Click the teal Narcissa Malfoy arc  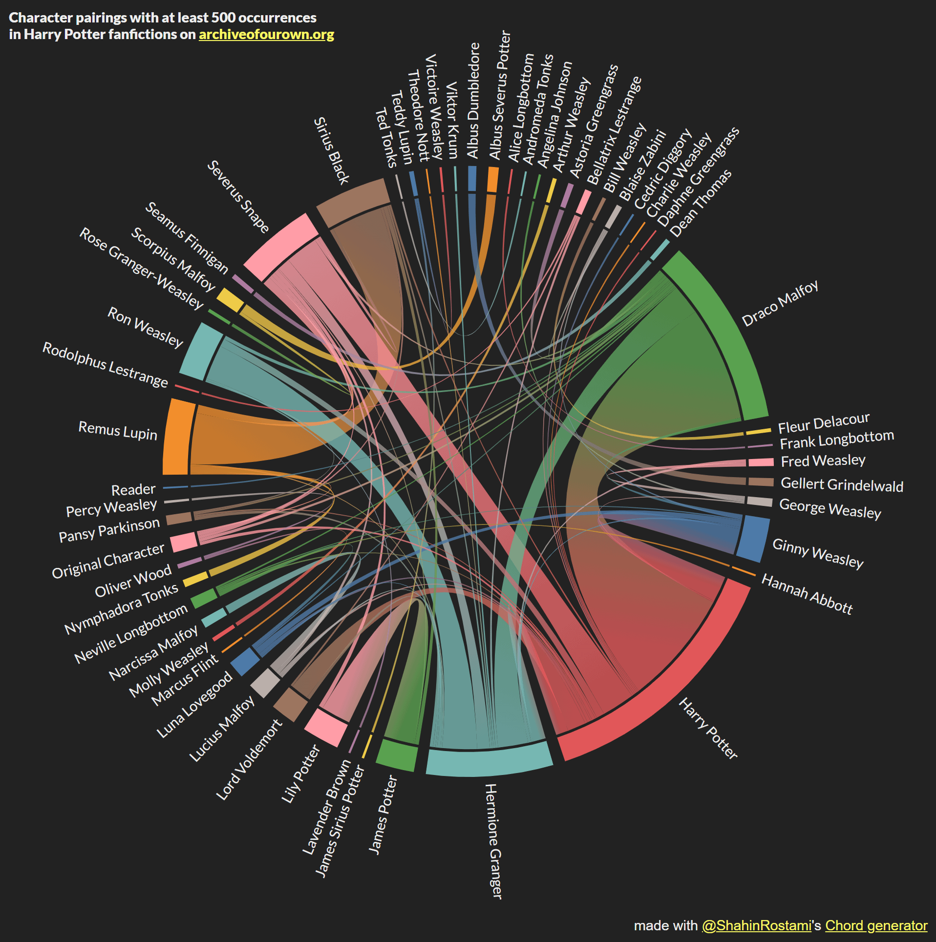[x=214, y=618]
